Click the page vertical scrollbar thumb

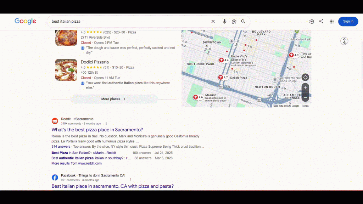click(362, 65)
